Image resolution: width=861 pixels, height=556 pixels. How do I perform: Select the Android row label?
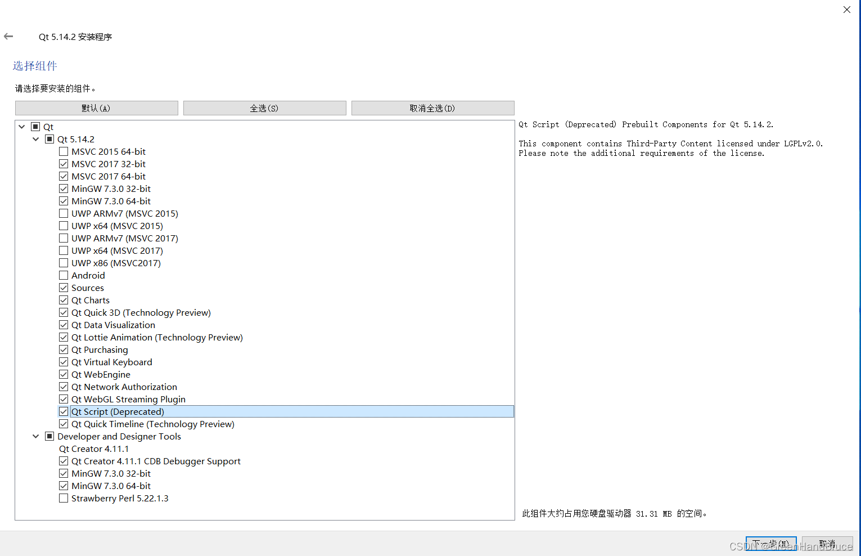88,275
